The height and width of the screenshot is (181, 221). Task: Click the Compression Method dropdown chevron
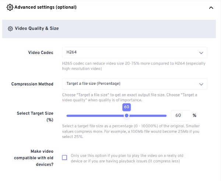coord(201,84)
